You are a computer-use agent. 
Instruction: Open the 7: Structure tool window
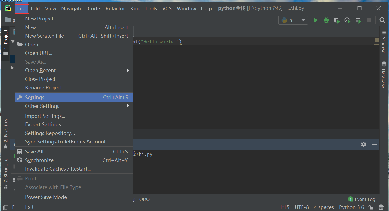5,174
